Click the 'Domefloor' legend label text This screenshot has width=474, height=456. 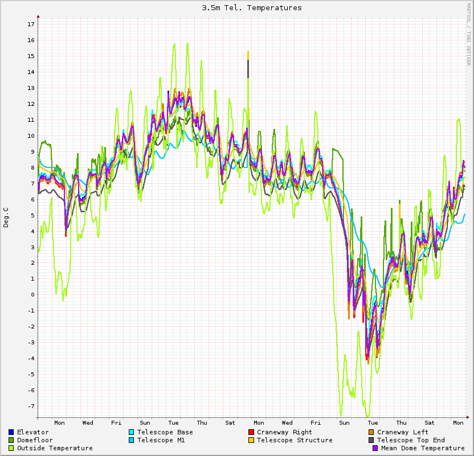pyautogui.click(x=35, y=440)
